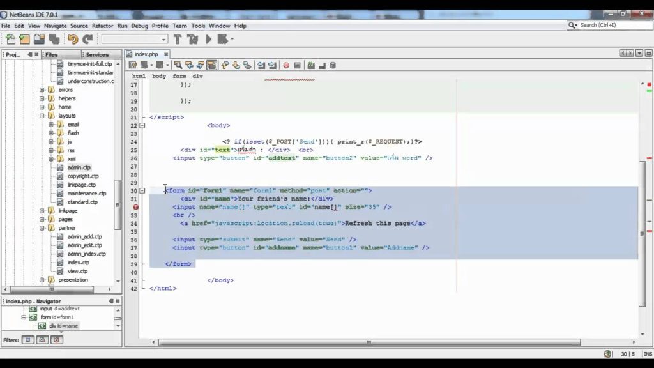This screenshot has height=368, width=654.
Task: Click the Previous Bookmark icon
Action: (225, 65)
